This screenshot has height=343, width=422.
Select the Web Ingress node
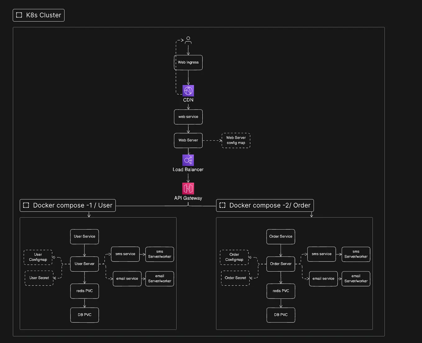pos(188,62)
